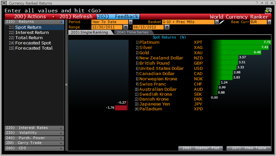Expand the 220) Interest Rates section

click(34, 128)
